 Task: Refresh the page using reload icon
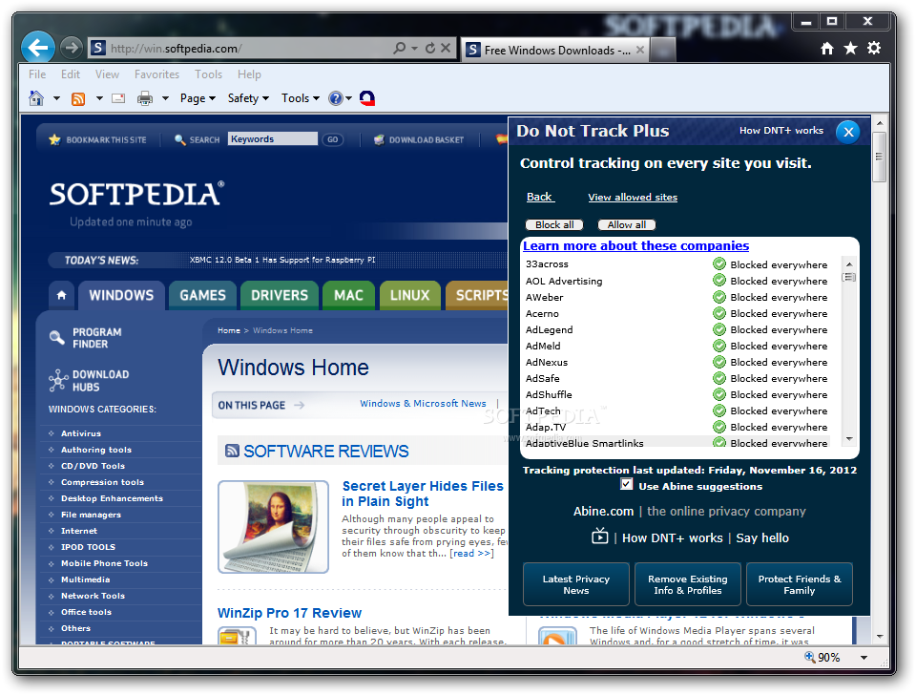(x=430, y=48)
